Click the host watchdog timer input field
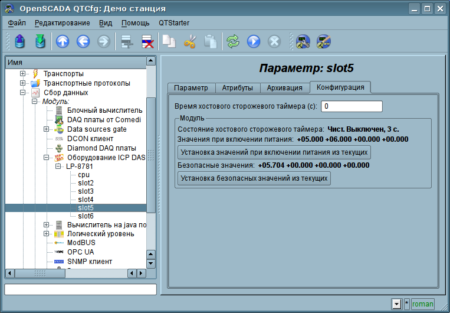This screenshot has height=313, width=450. point(352,106)
